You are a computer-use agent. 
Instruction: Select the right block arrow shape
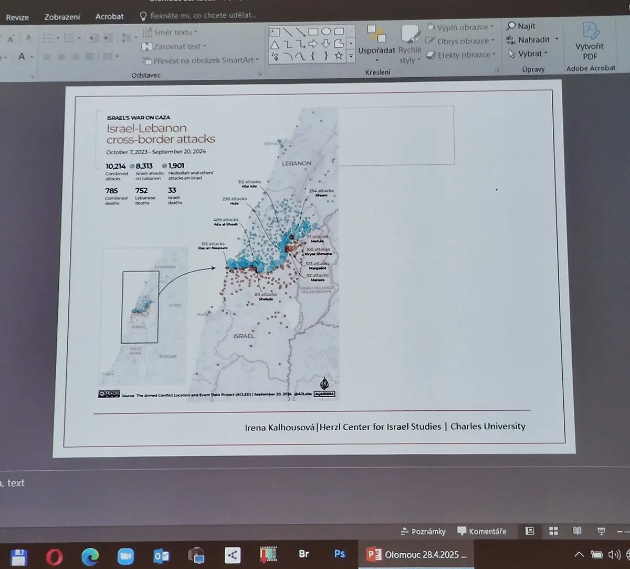[313, 44]
